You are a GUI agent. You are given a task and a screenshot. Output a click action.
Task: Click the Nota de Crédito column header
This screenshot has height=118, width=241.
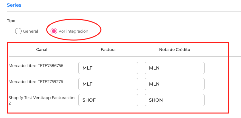click(175, 50)
